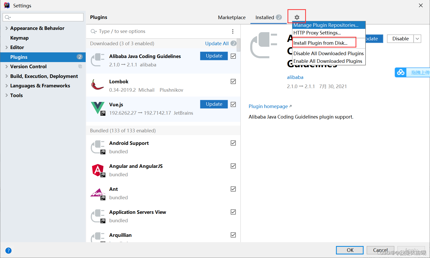This screenshot has width=430, height=258.
Task: Toggle the Android Support checkbox
Action: point(233,143)
